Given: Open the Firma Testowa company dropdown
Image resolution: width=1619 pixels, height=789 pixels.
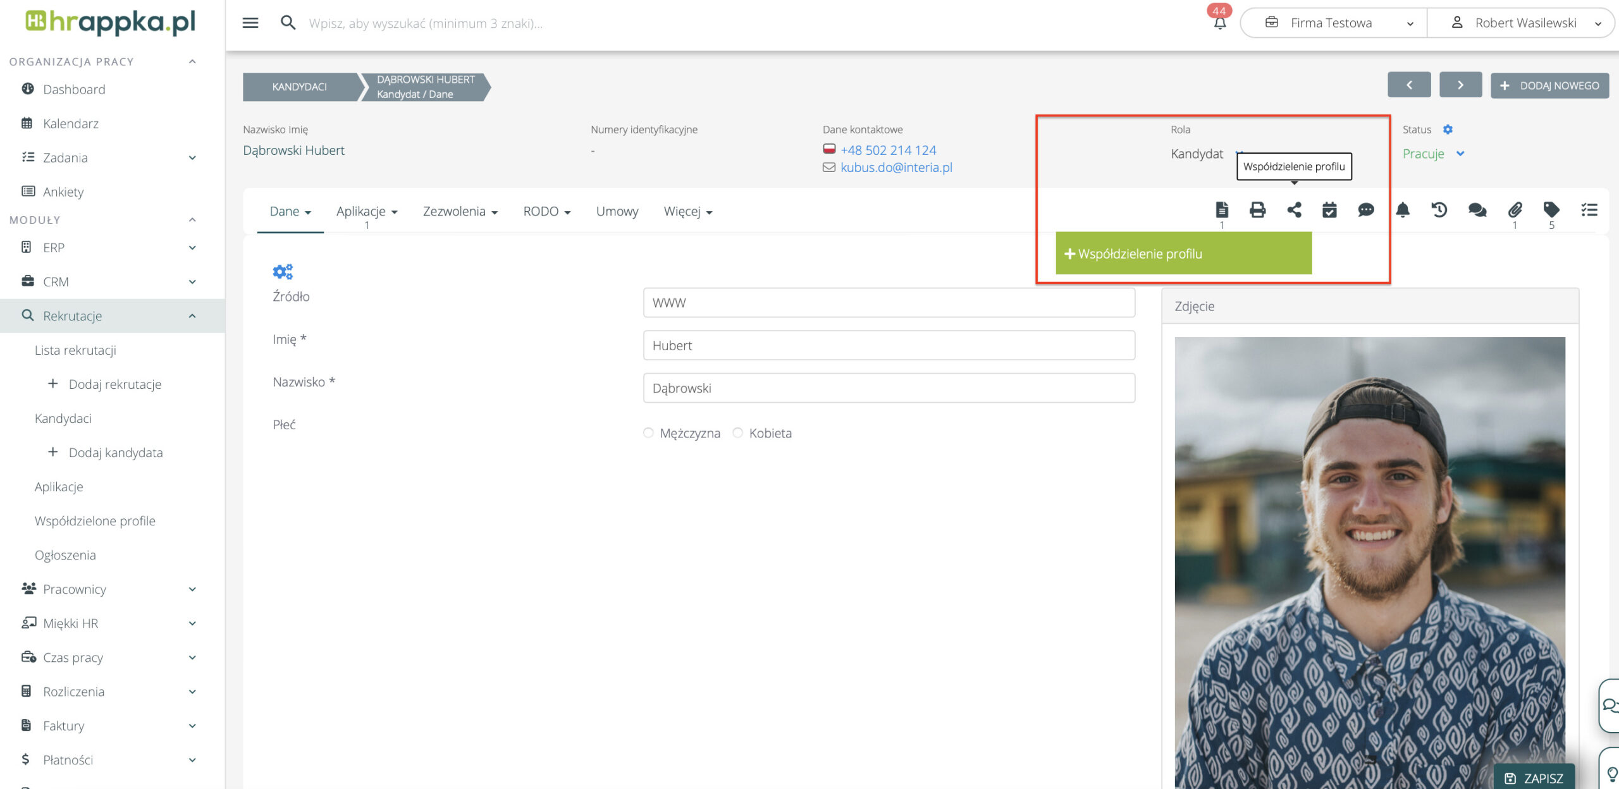Looking at the screenshot, I should click(x=1333, y=23).
